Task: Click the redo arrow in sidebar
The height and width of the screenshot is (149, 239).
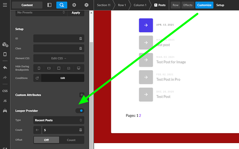Action: (5, 77)
